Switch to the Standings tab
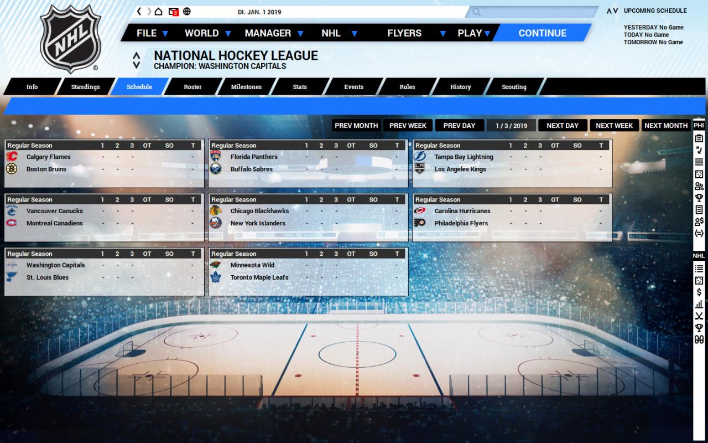The height and width of the screenshot is (443, 708). tap(86, 87)
